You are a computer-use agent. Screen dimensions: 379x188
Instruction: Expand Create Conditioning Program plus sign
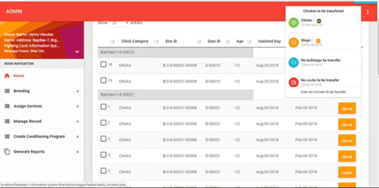click(78, 137)
